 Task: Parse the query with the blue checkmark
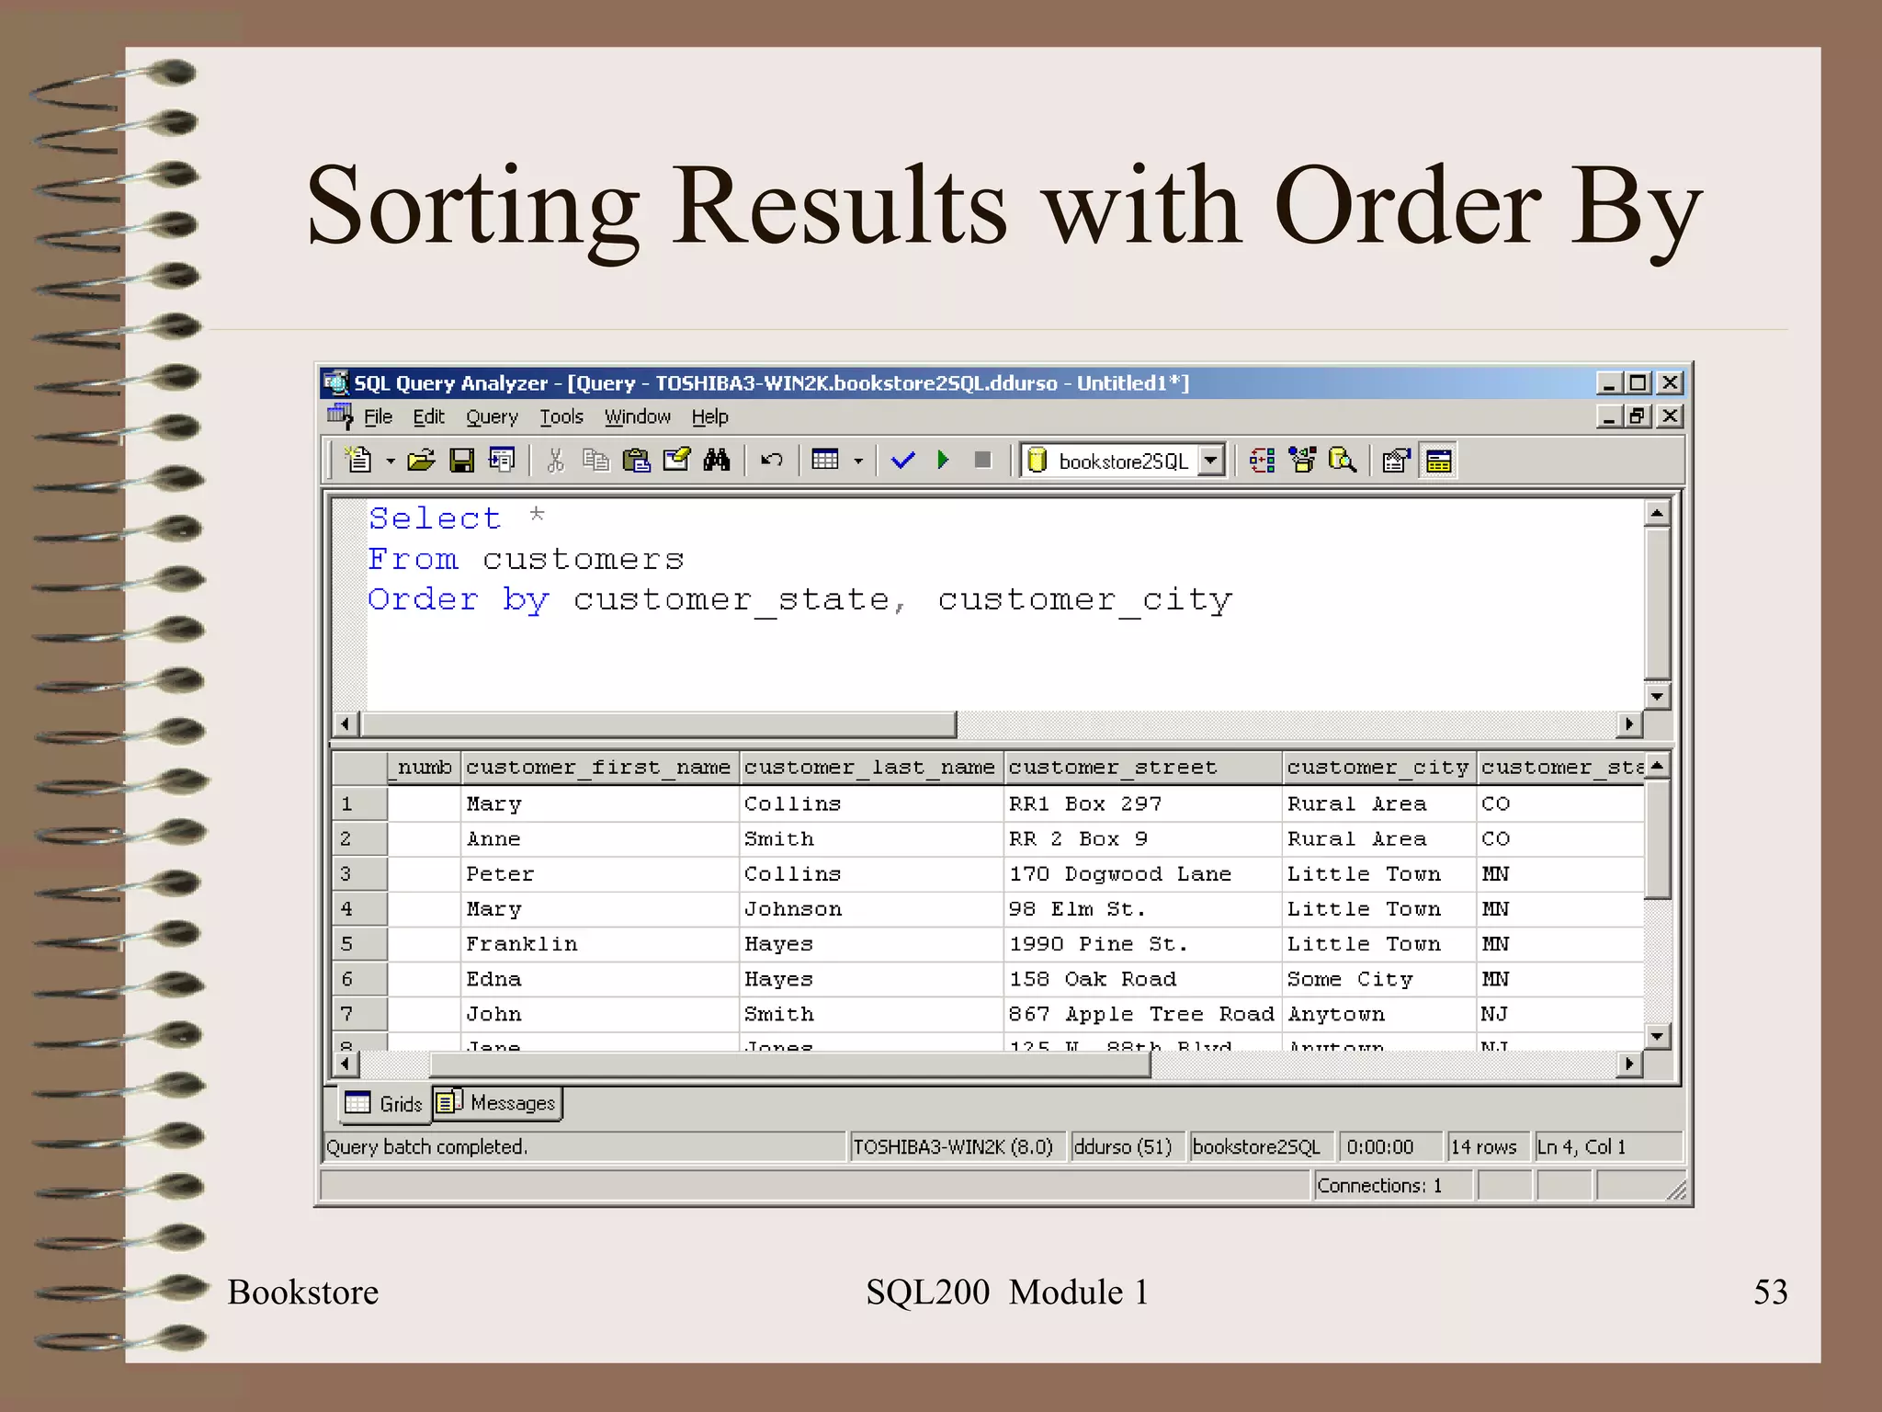[903, 460]
